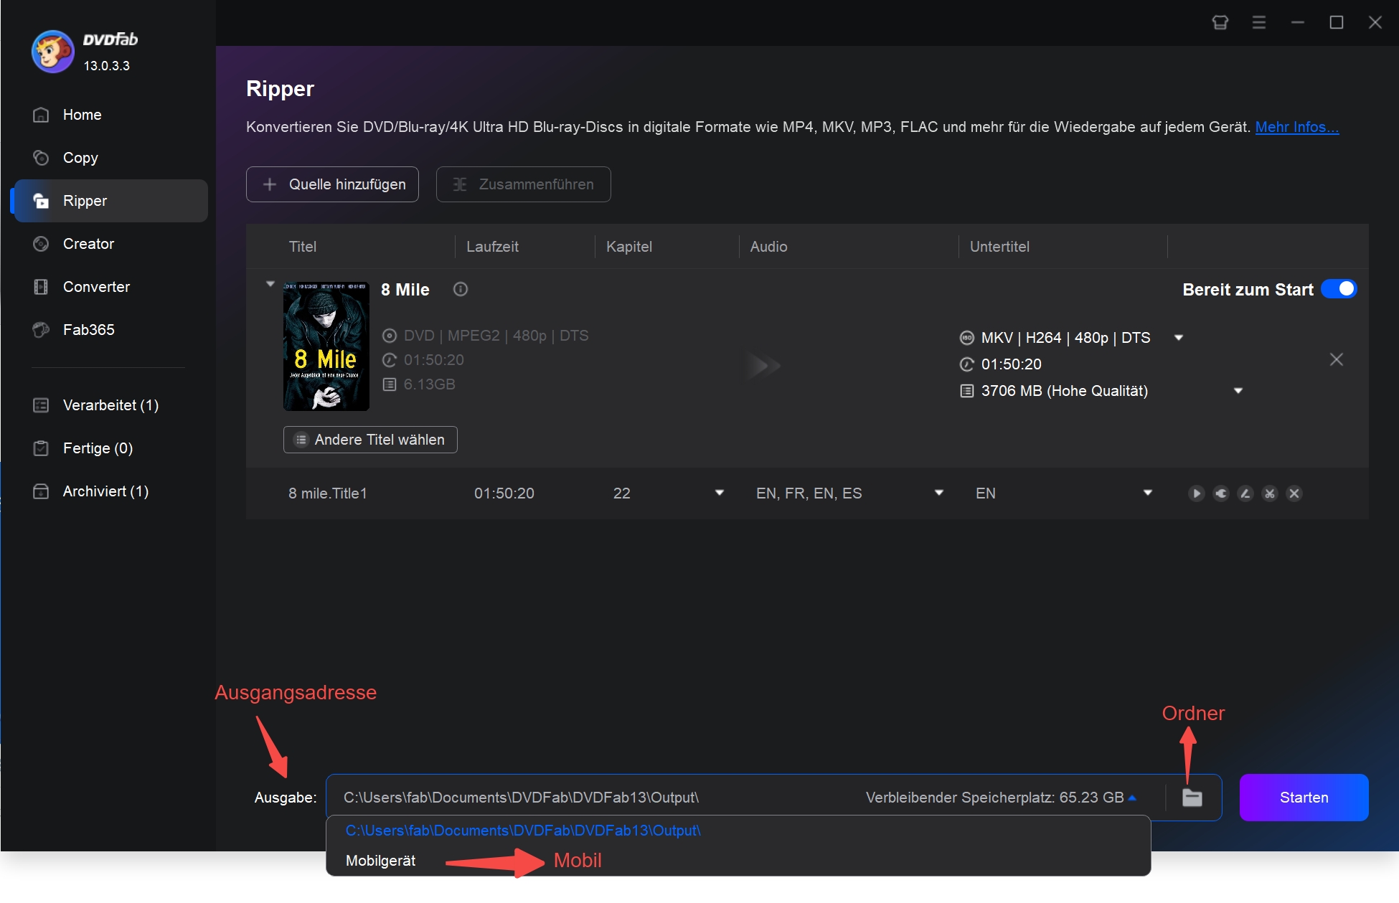Click the Audio column header
1399x903 pixels.
click(768, 247)
